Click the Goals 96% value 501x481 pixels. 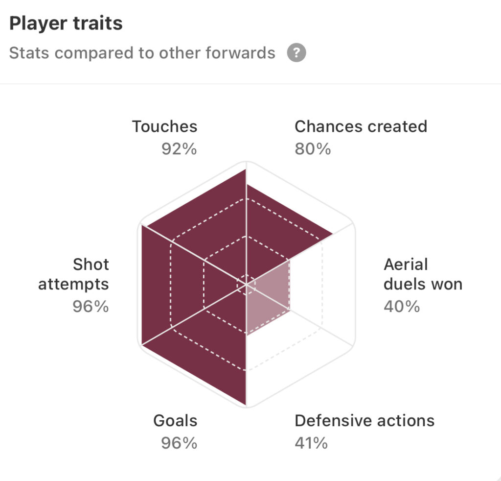point(179,443)
